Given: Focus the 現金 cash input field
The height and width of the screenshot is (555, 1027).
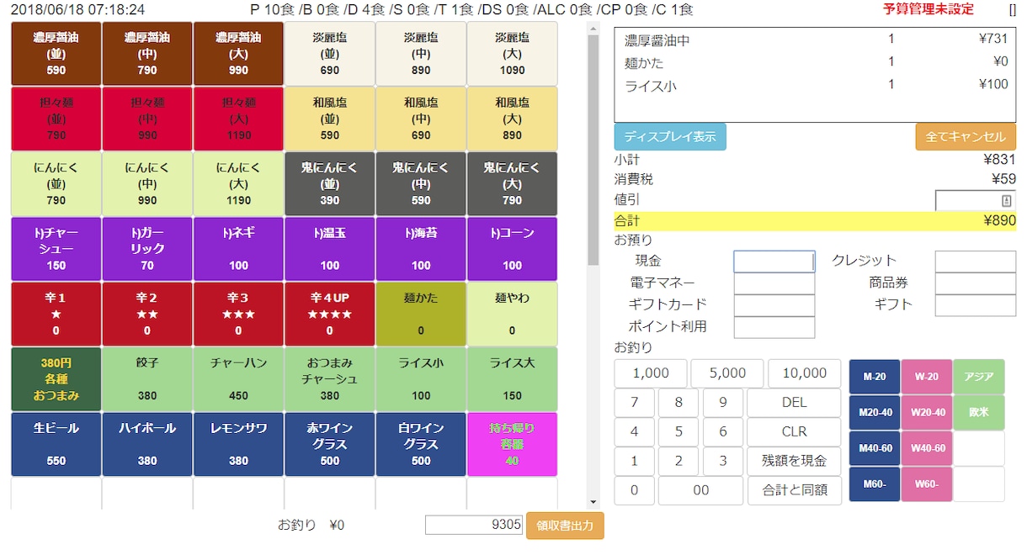Looking at the screenshot, I should click(x=774, y=262).
